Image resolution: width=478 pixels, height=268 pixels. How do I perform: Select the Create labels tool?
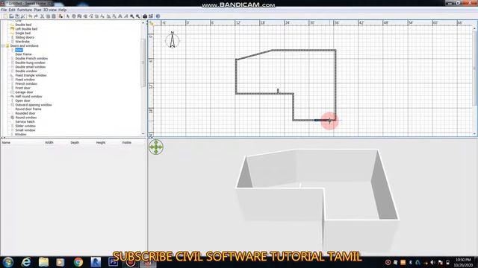click(102, 16)
